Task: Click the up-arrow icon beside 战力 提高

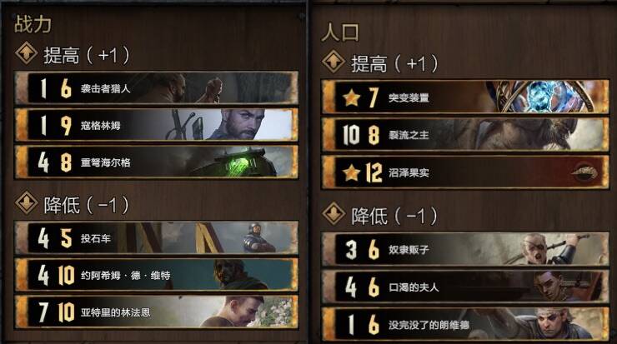Action: click(x=27, y=52)
